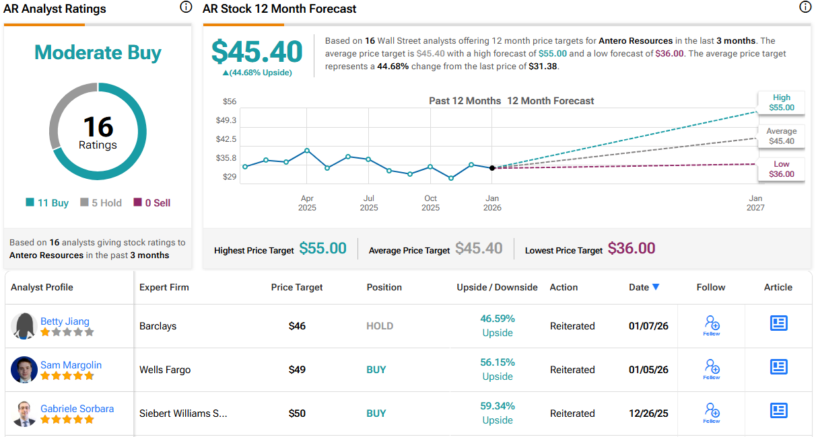This screenshot has height=437, width=818.
Task: Click the High $55.00 forecast label
Action: pos(781,103)
